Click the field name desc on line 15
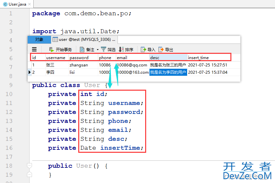The height and width of the screenshot is (183, 275). tap(116, 139)
